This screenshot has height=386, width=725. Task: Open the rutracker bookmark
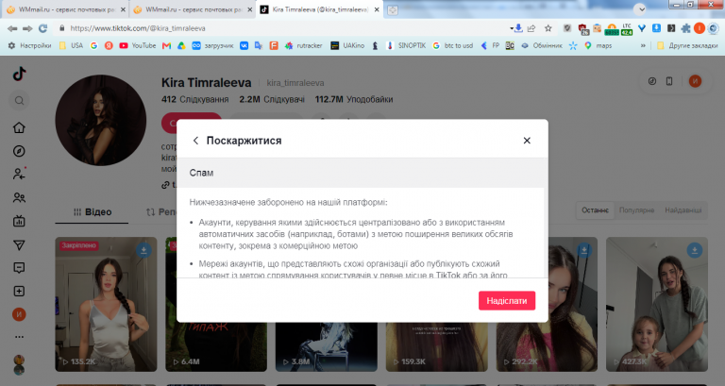pos(303,45)
